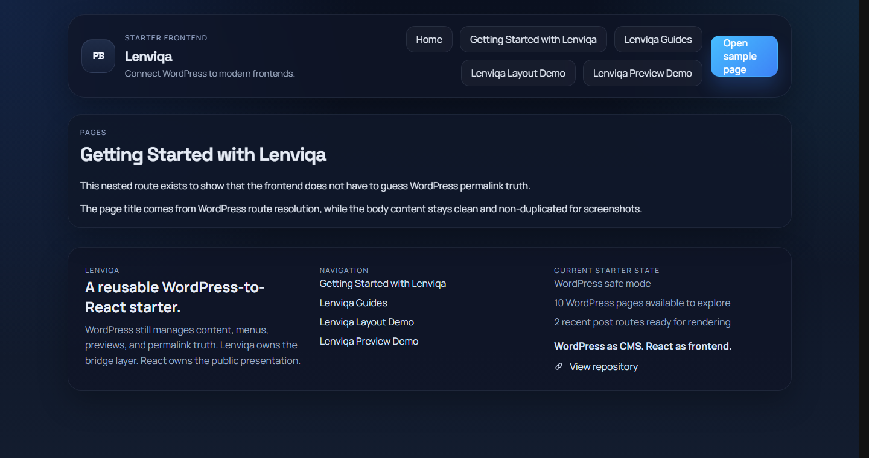The width and height of the screenshot is (869, 458).
Task: Open the View repository link
Action: (x=603, y=366)
